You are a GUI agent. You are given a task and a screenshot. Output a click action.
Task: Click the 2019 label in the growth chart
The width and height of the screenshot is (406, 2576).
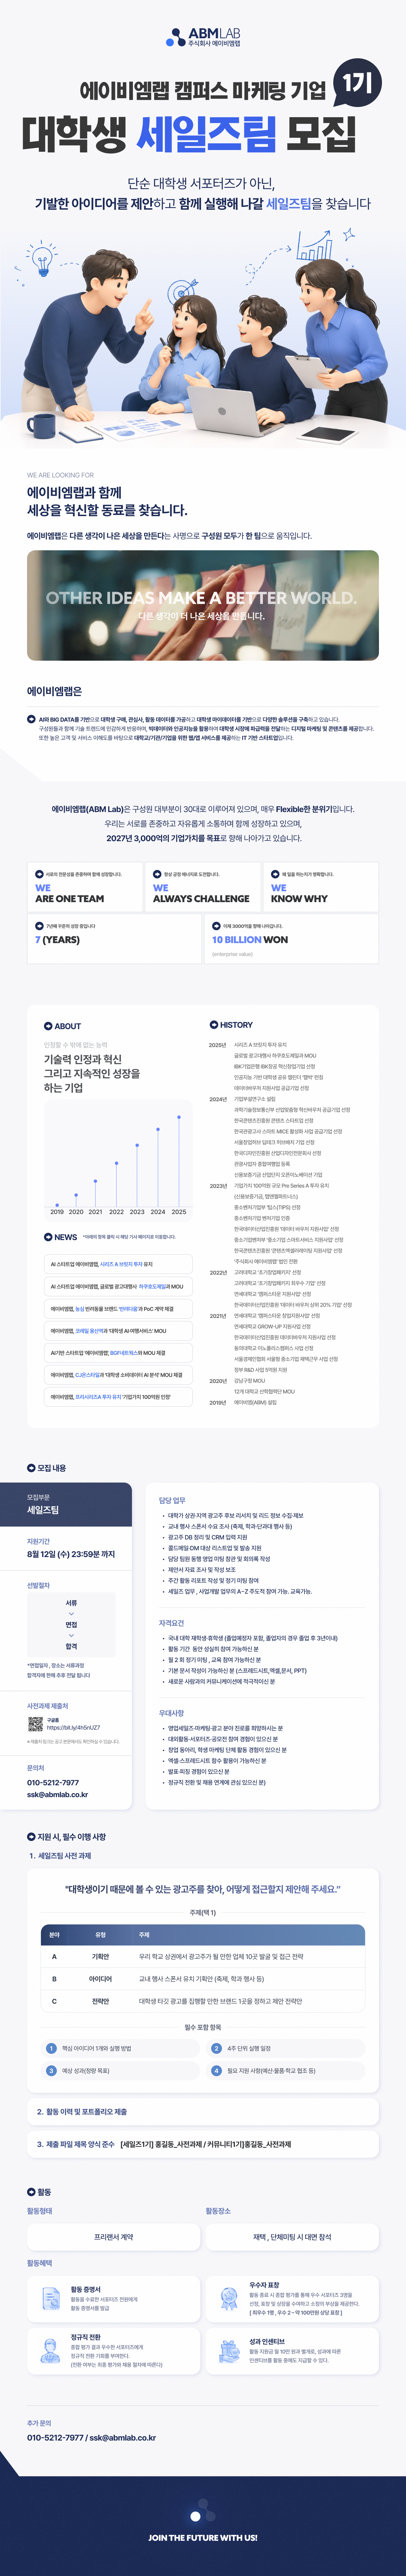[57, 1212]
